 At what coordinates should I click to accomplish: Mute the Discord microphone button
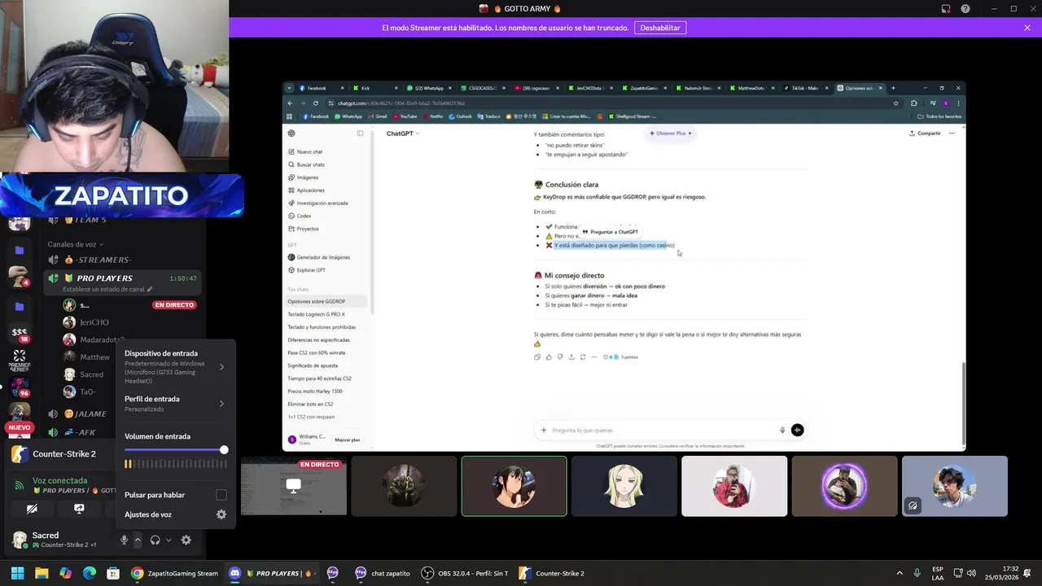[124, 540]
